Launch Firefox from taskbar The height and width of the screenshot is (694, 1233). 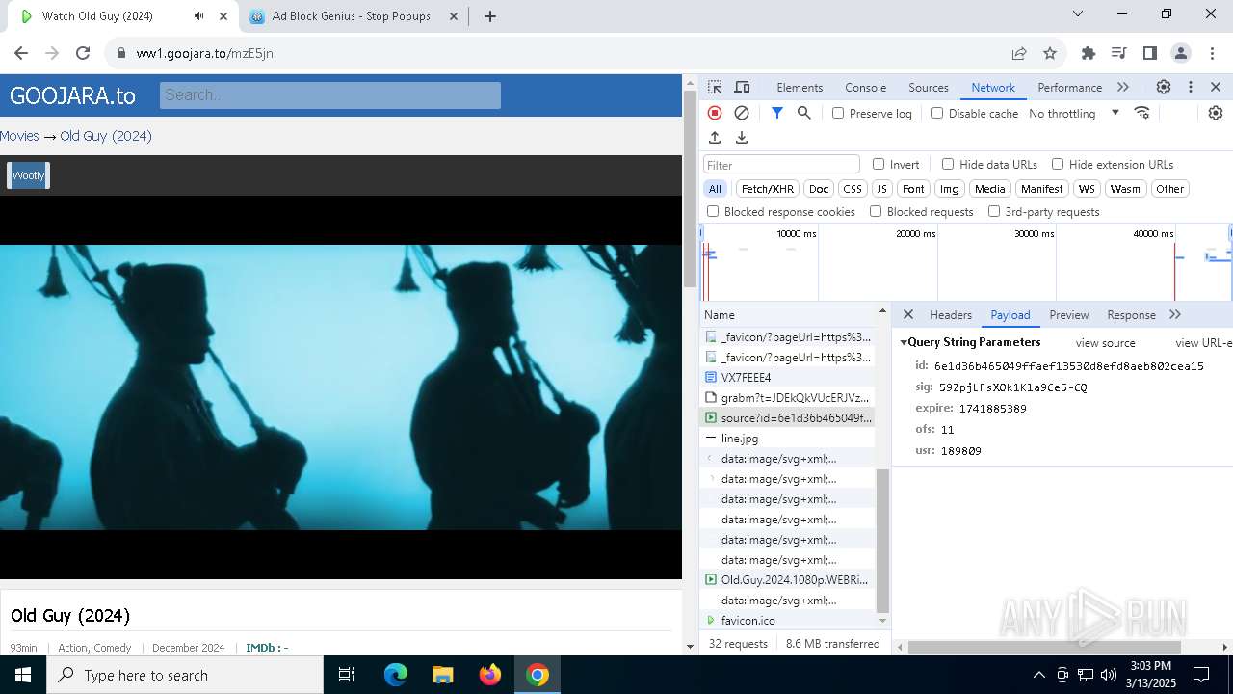pos(490,675)
